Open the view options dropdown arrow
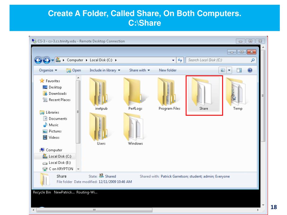This screenshot has height=215, width=287. coord(229,70)
